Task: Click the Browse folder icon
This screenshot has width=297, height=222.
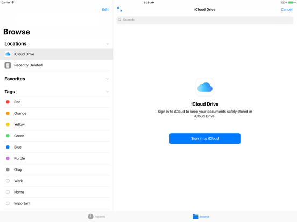Action: pyautogui.click(x=195, y=217)
